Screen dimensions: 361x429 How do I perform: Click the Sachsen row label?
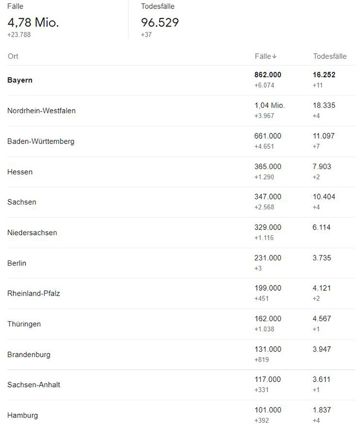click(x=22, y=202)
